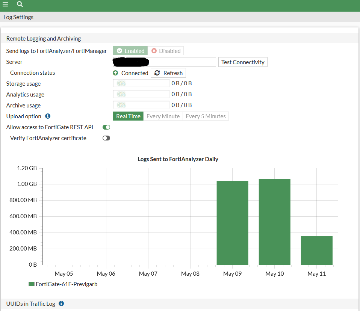
Task: Click the green Connected status icon
Action: click(x=115, y=73)
